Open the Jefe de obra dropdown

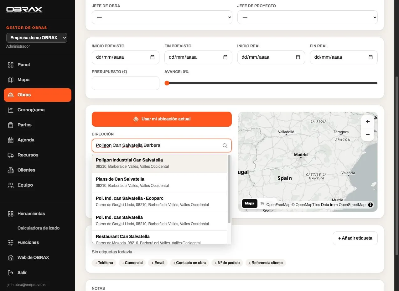click(x=162, y=17)
